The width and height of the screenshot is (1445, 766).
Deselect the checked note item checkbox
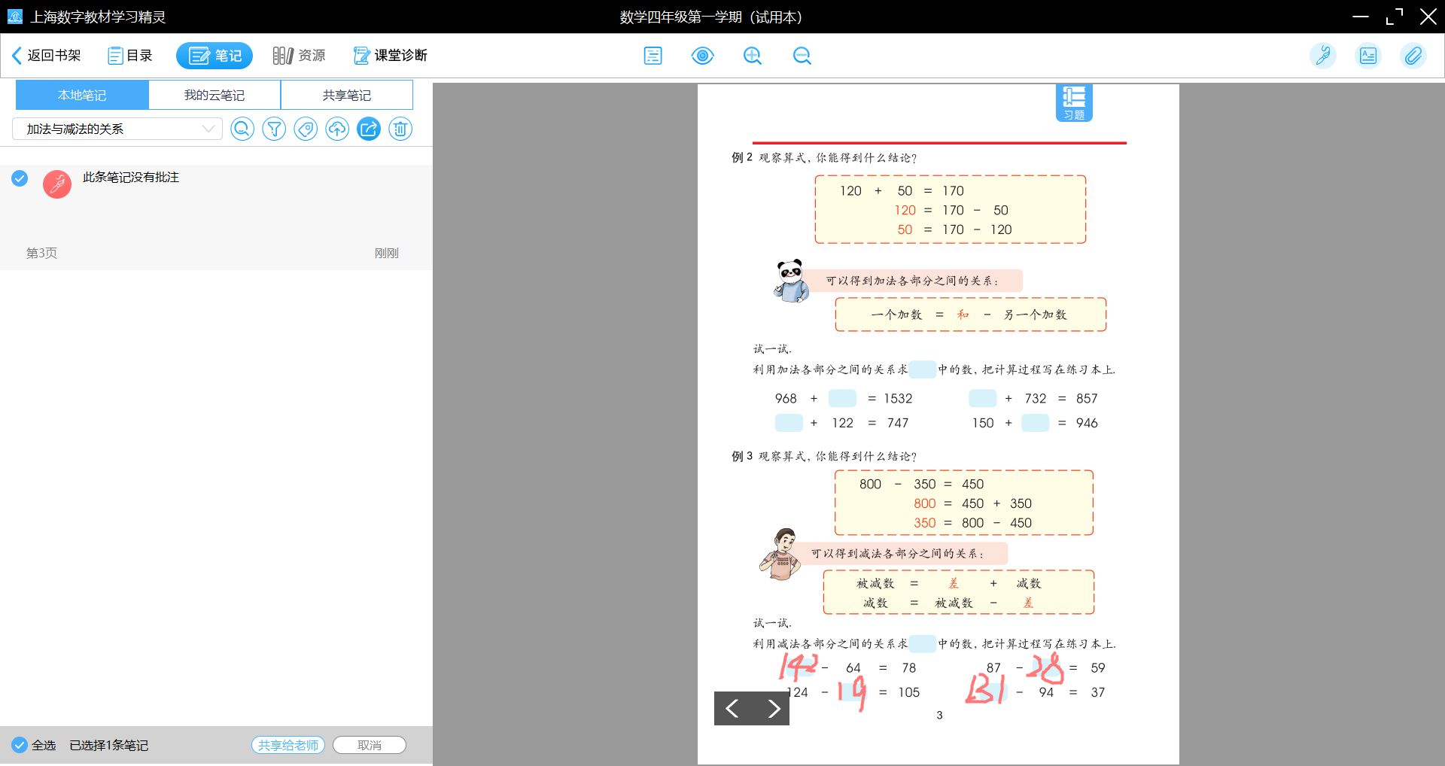[20, 178]
